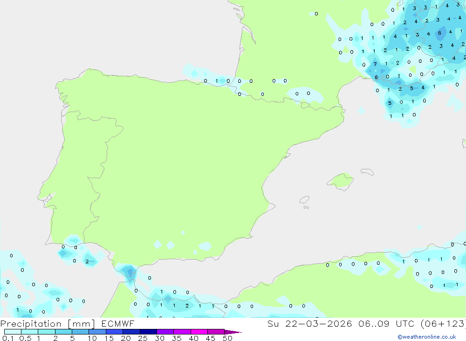Click the 25–30 mm legend swatch
The height and width of the screenshot is (341, 466).
pos(148,332)
